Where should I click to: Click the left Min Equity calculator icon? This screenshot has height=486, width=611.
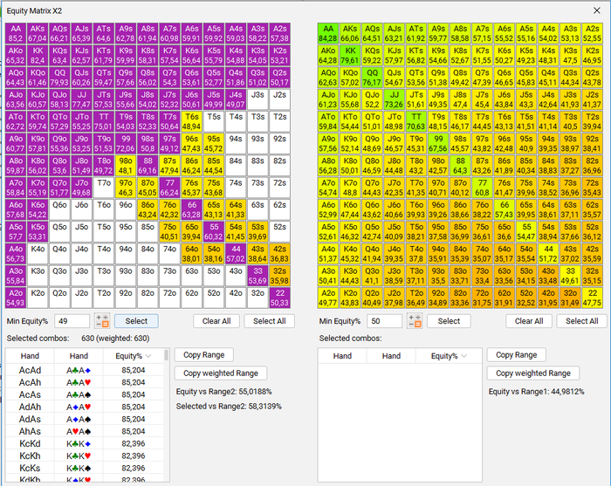(102, 321)
